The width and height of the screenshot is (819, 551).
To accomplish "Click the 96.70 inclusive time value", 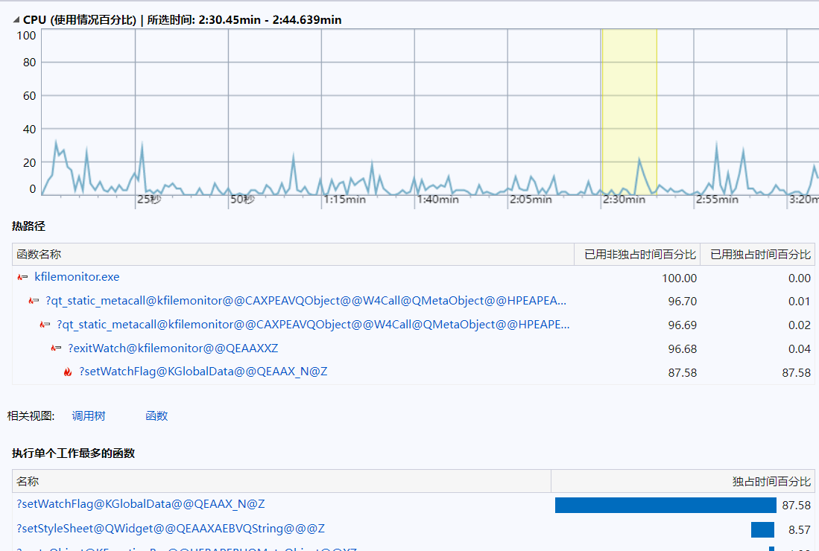I will (682, 301).
